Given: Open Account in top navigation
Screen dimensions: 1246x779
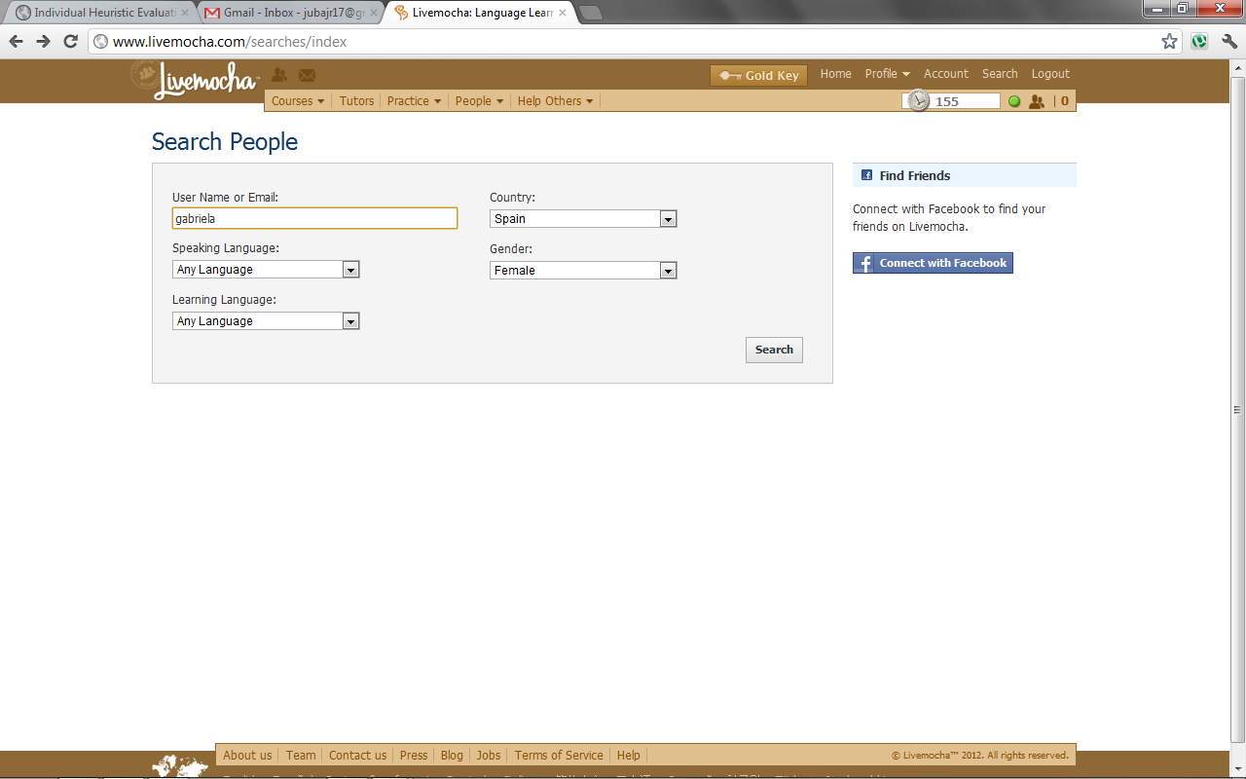Looking at the screenshot, I should point(946,74).
